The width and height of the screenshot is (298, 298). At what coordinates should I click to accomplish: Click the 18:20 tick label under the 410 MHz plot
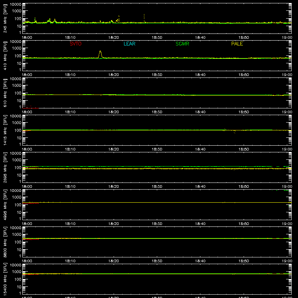tap(114, 75)
